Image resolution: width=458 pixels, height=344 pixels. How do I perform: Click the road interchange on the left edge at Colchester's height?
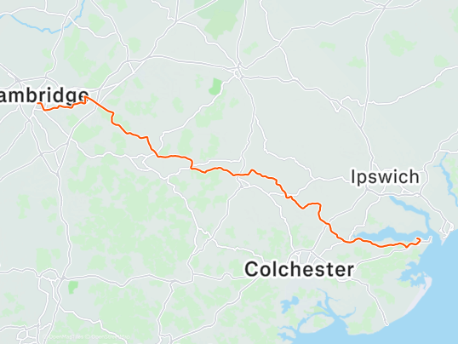52,277
